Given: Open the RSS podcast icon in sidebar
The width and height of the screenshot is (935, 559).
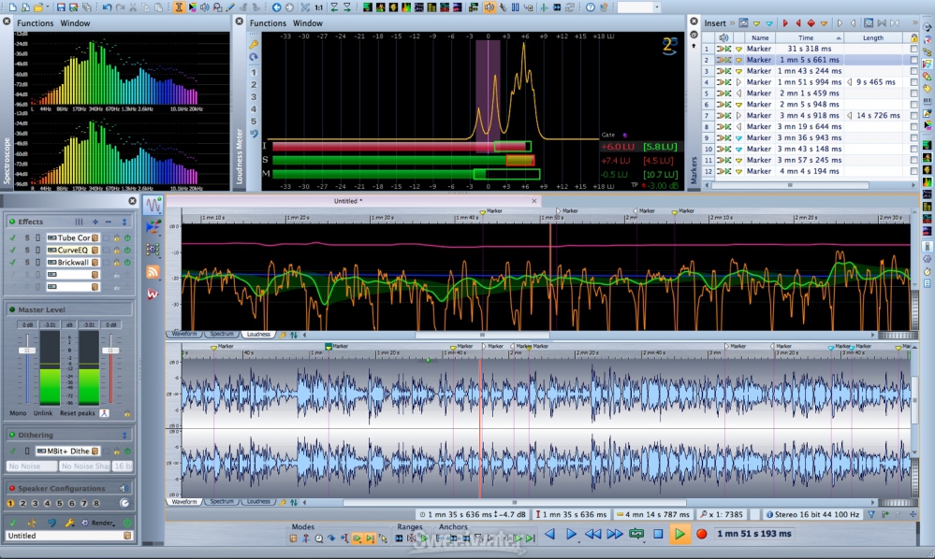Looking at the screenshot, I should click(153, 272).
